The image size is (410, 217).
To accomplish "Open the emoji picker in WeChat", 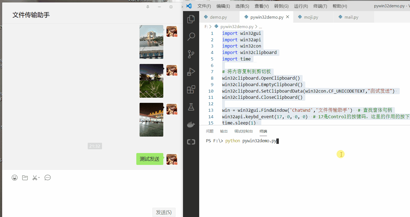I will [15, 178].
